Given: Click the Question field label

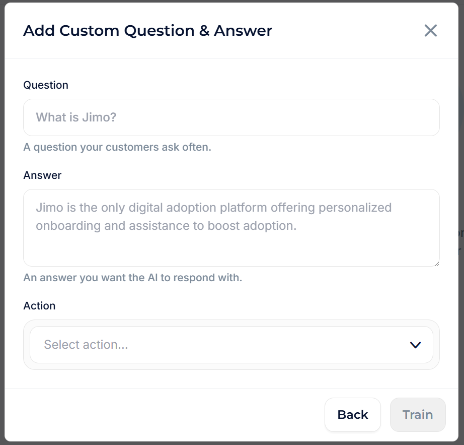Looking at the screenshot, I should coord(46,85).
